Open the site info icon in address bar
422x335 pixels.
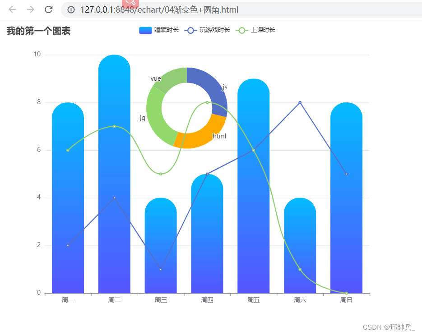(x=71, y=10)
